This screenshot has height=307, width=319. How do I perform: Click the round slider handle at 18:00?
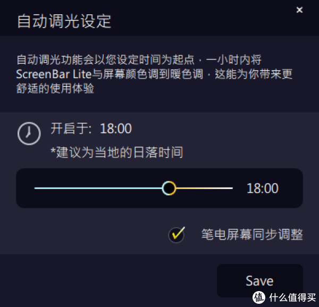click(x=169, y=188)
